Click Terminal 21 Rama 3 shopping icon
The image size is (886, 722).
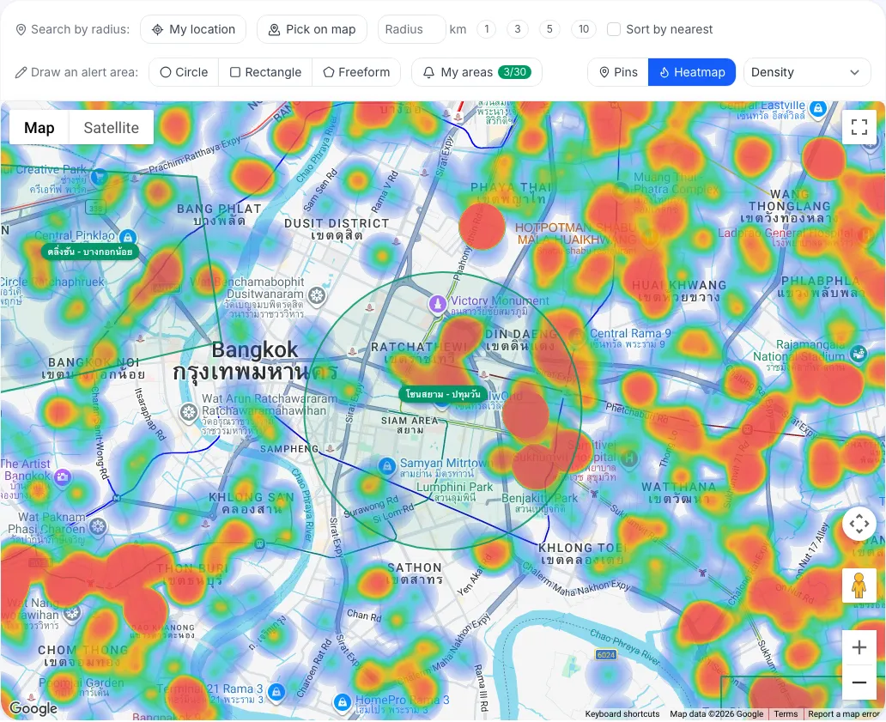276,691
